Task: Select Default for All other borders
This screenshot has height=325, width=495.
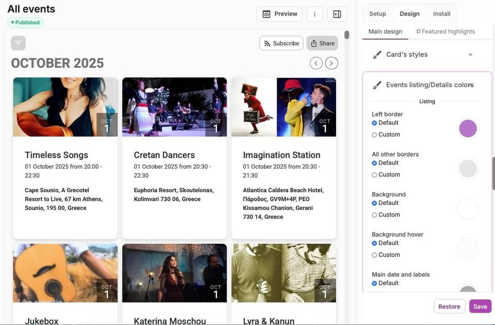Action: [x=374, y=163]
